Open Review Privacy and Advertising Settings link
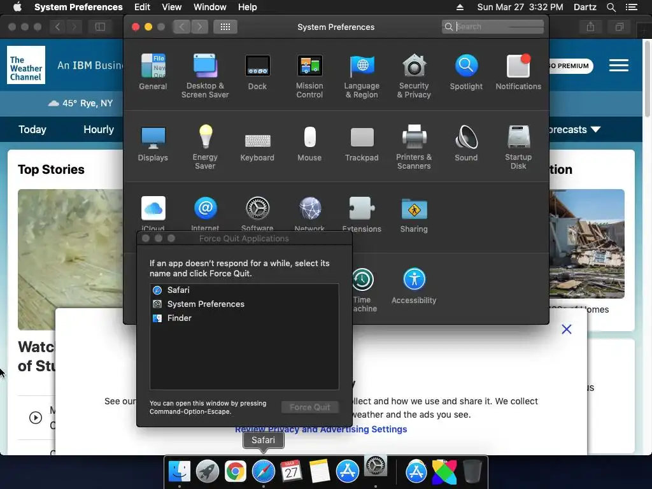This screenshot has height=489, width=652. [x=321, y=429]
